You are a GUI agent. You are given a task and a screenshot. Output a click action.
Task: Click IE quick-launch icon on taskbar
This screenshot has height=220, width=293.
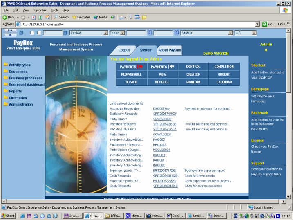click(22, 216)
